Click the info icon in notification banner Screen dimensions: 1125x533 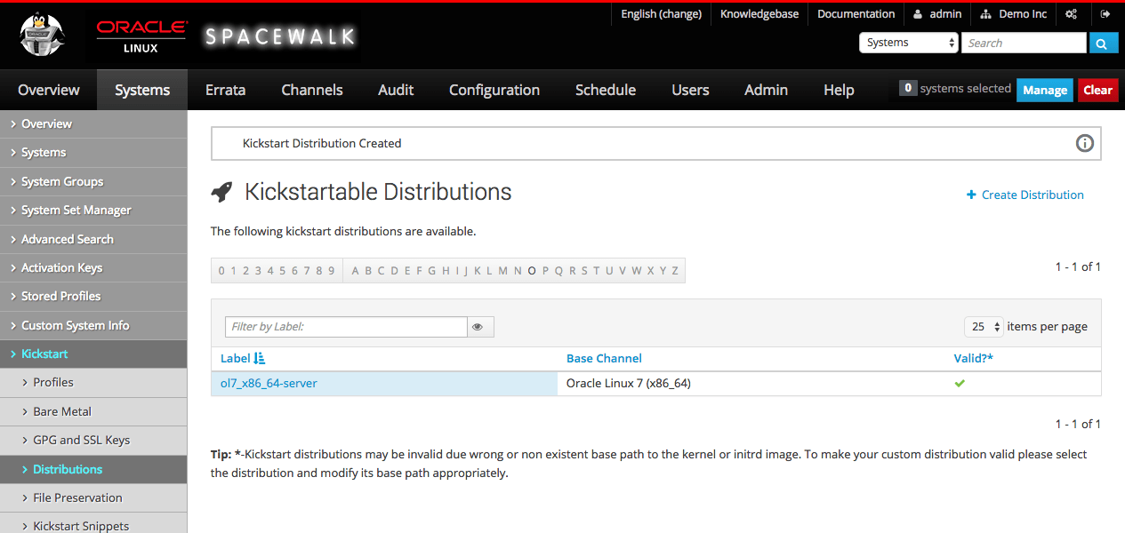coord(1084,143)
